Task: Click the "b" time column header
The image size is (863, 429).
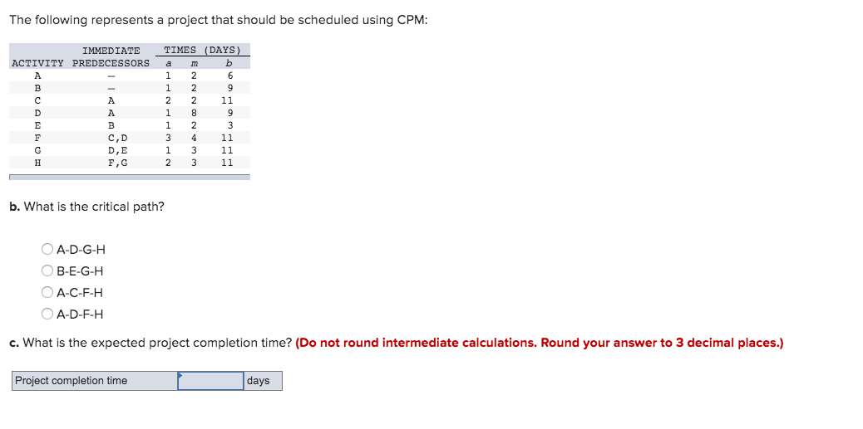Action: 230,63
